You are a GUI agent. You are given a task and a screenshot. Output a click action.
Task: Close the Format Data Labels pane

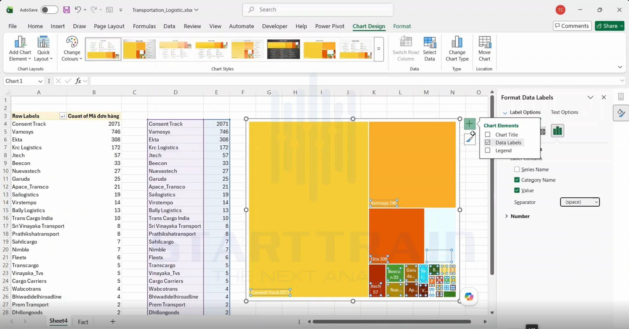click(604, 97)
